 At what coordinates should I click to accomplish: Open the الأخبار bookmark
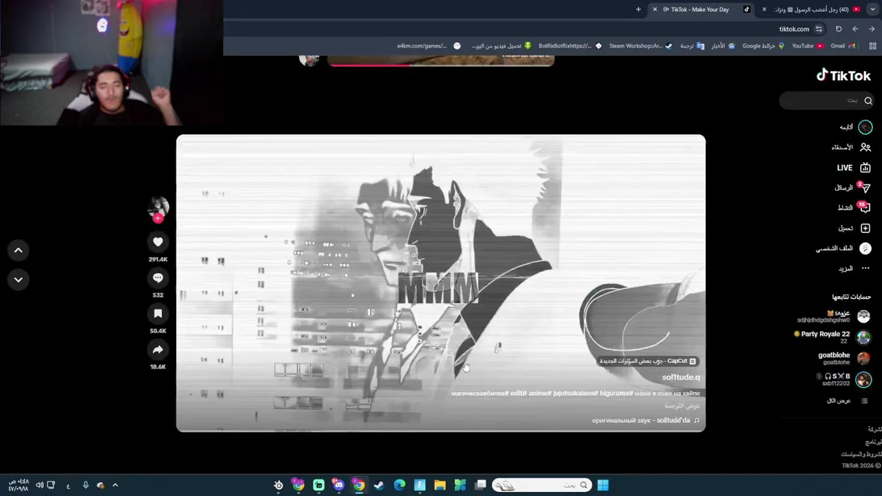click(723, 46)
